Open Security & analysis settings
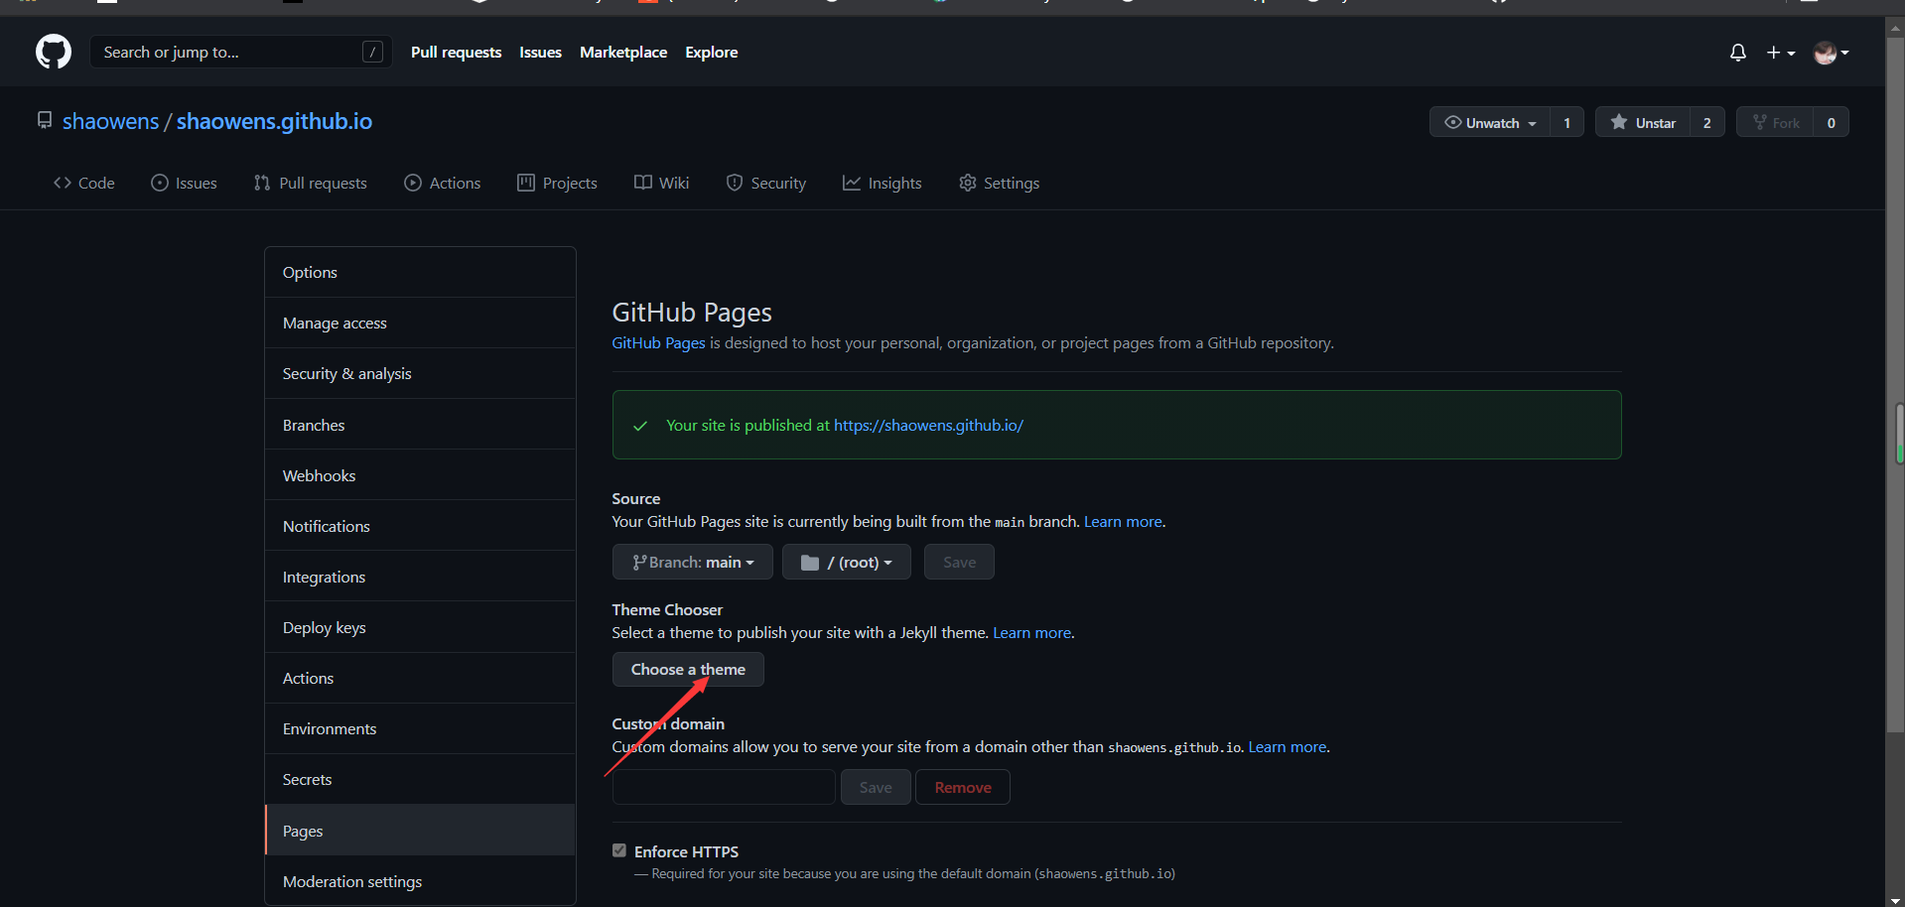The image size is (1905, 907). (x=420, y=373)
